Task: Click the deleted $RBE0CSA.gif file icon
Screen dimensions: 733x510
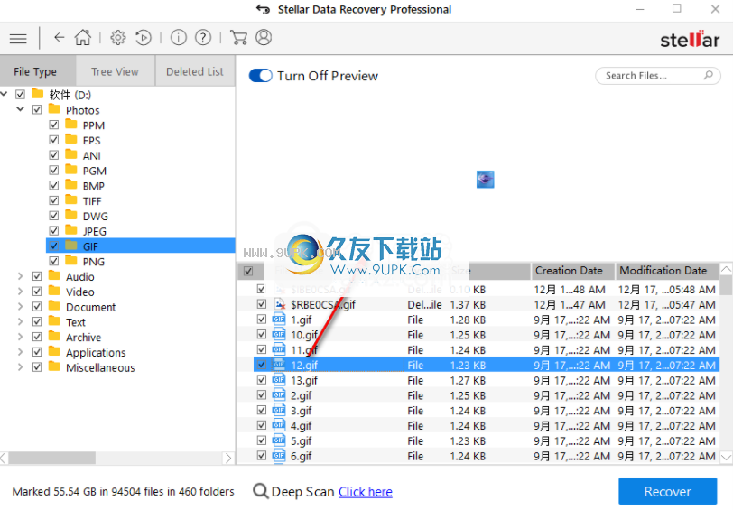Action: pyautogui.click(x=279, y=304)
